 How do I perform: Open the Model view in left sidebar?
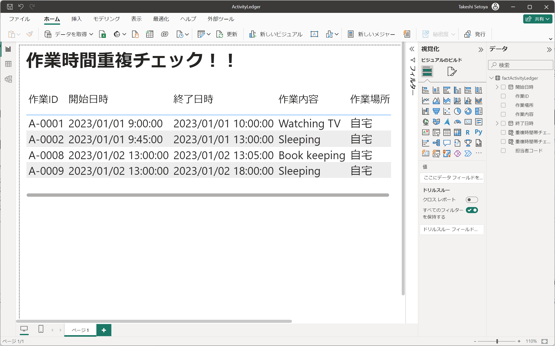click(x=8, y=79)
